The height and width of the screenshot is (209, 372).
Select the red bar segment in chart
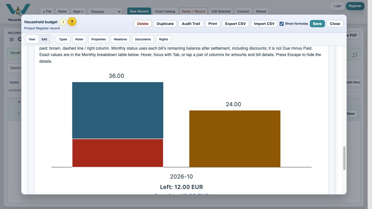coord(118,153)
